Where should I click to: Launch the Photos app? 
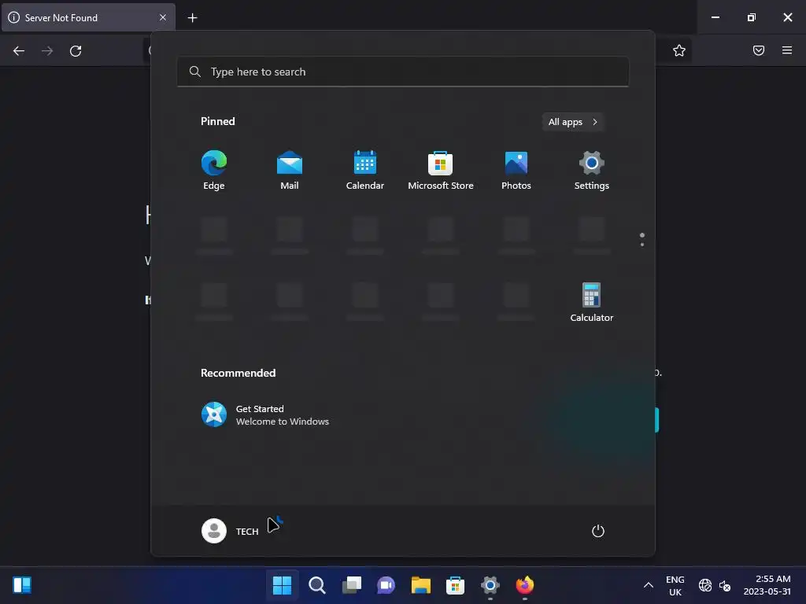(x=516, y=171)
